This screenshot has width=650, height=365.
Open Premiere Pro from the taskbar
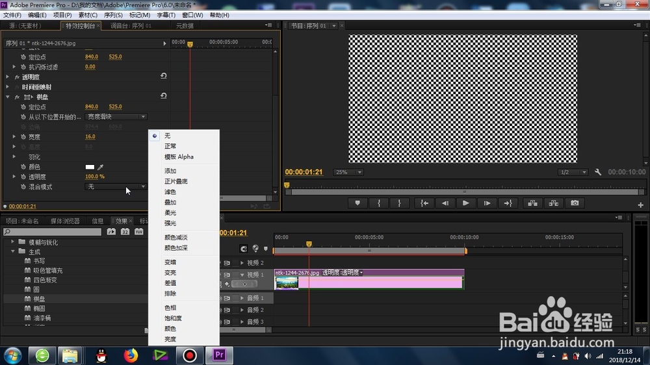coord(219,355)
